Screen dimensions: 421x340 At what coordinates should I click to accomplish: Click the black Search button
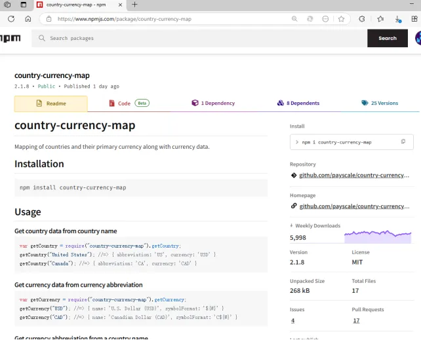pos(388,38)
